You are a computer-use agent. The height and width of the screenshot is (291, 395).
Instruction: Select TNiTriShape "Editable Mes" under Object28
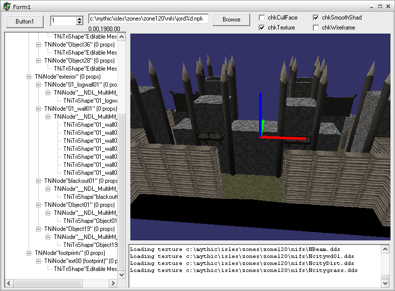click(x=85, y=69)
